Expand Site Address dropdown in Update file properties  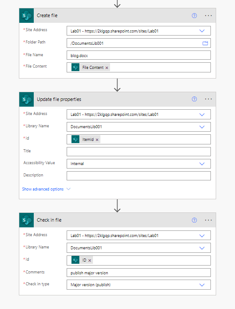click(x=202, y=115)
